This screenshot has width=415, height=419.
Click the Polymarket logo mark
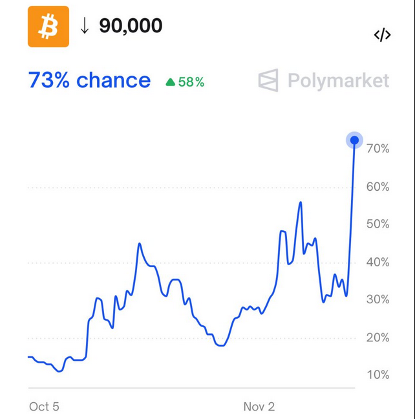pyautogui.click(x=268, y=80)
